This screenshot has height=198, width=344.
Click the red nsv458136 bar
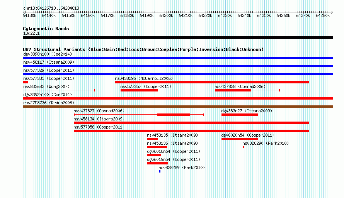pos(157,147)
